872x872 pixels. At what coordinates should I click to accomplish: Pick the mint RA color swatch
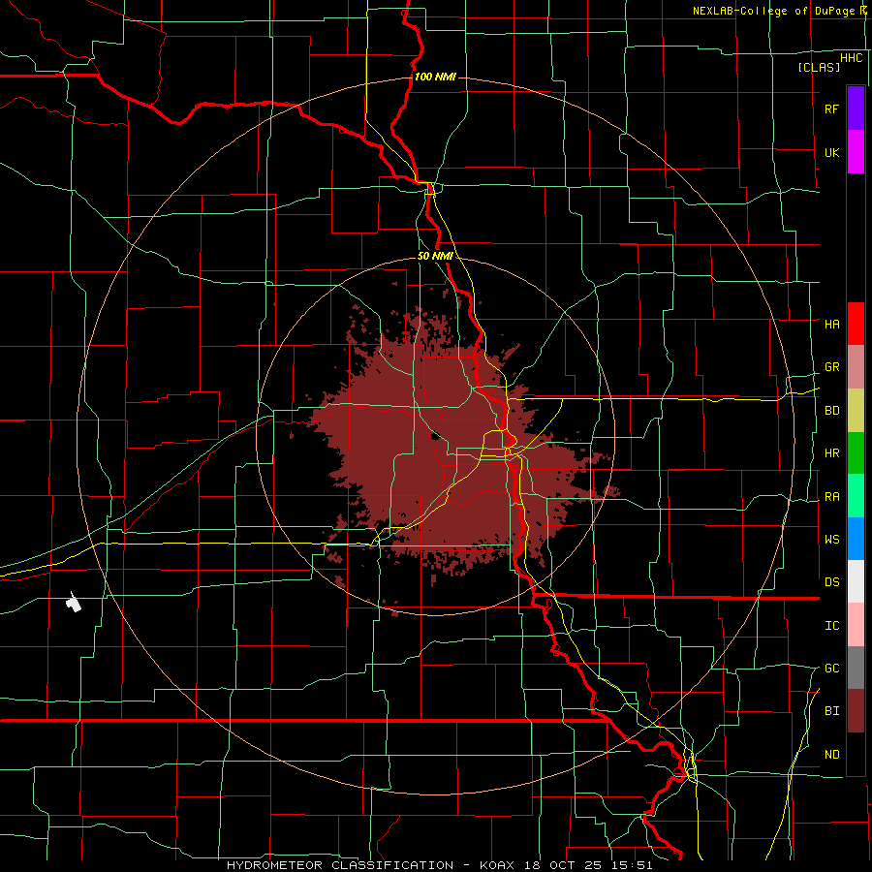pyautogui.click(x=856, y=496)
